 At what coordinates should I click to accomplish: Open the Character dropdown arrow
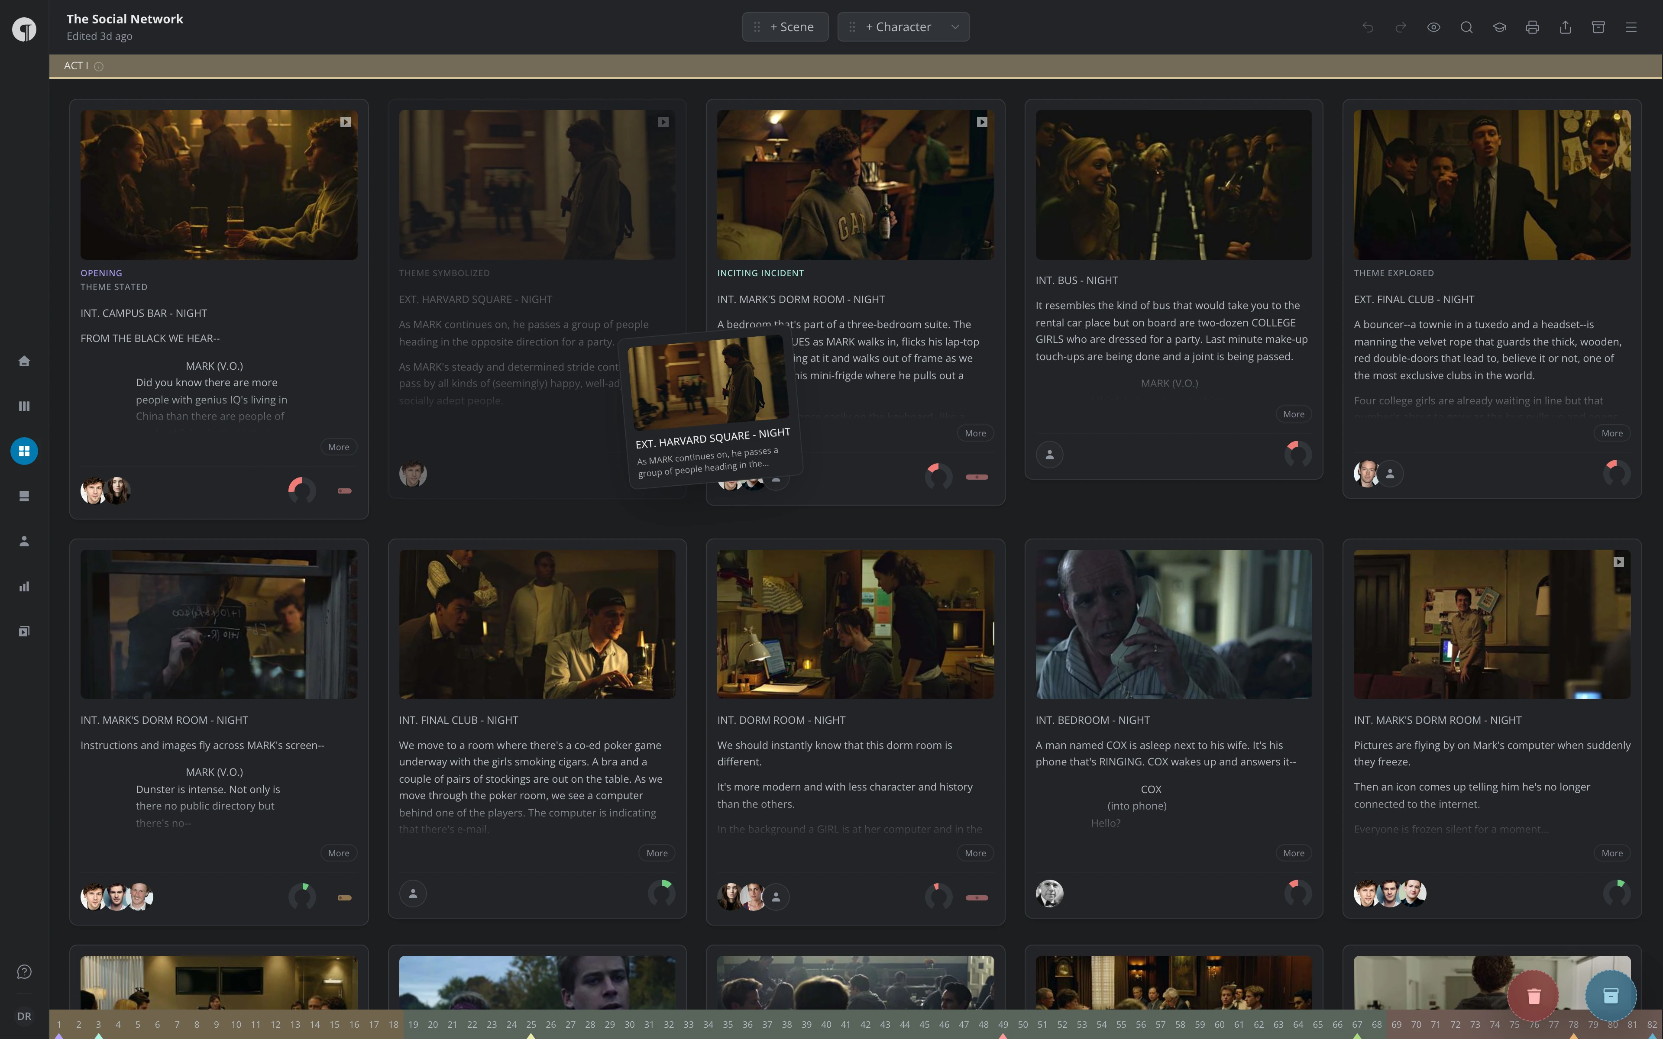tap(955, 27)
